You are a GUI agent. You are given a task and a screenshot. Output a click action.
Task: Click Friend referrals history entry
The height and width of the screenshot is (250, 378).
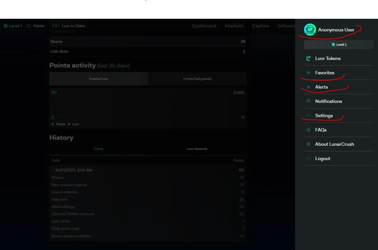click(148, 192)
